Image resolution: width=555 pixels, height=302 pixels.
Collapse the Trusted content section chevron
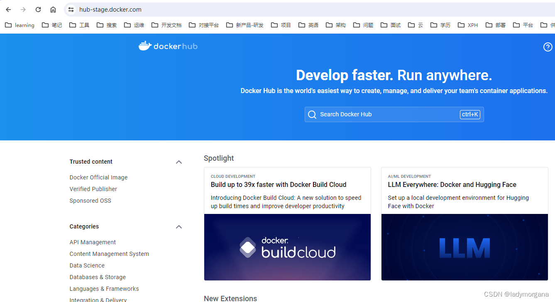click(179, 162)
